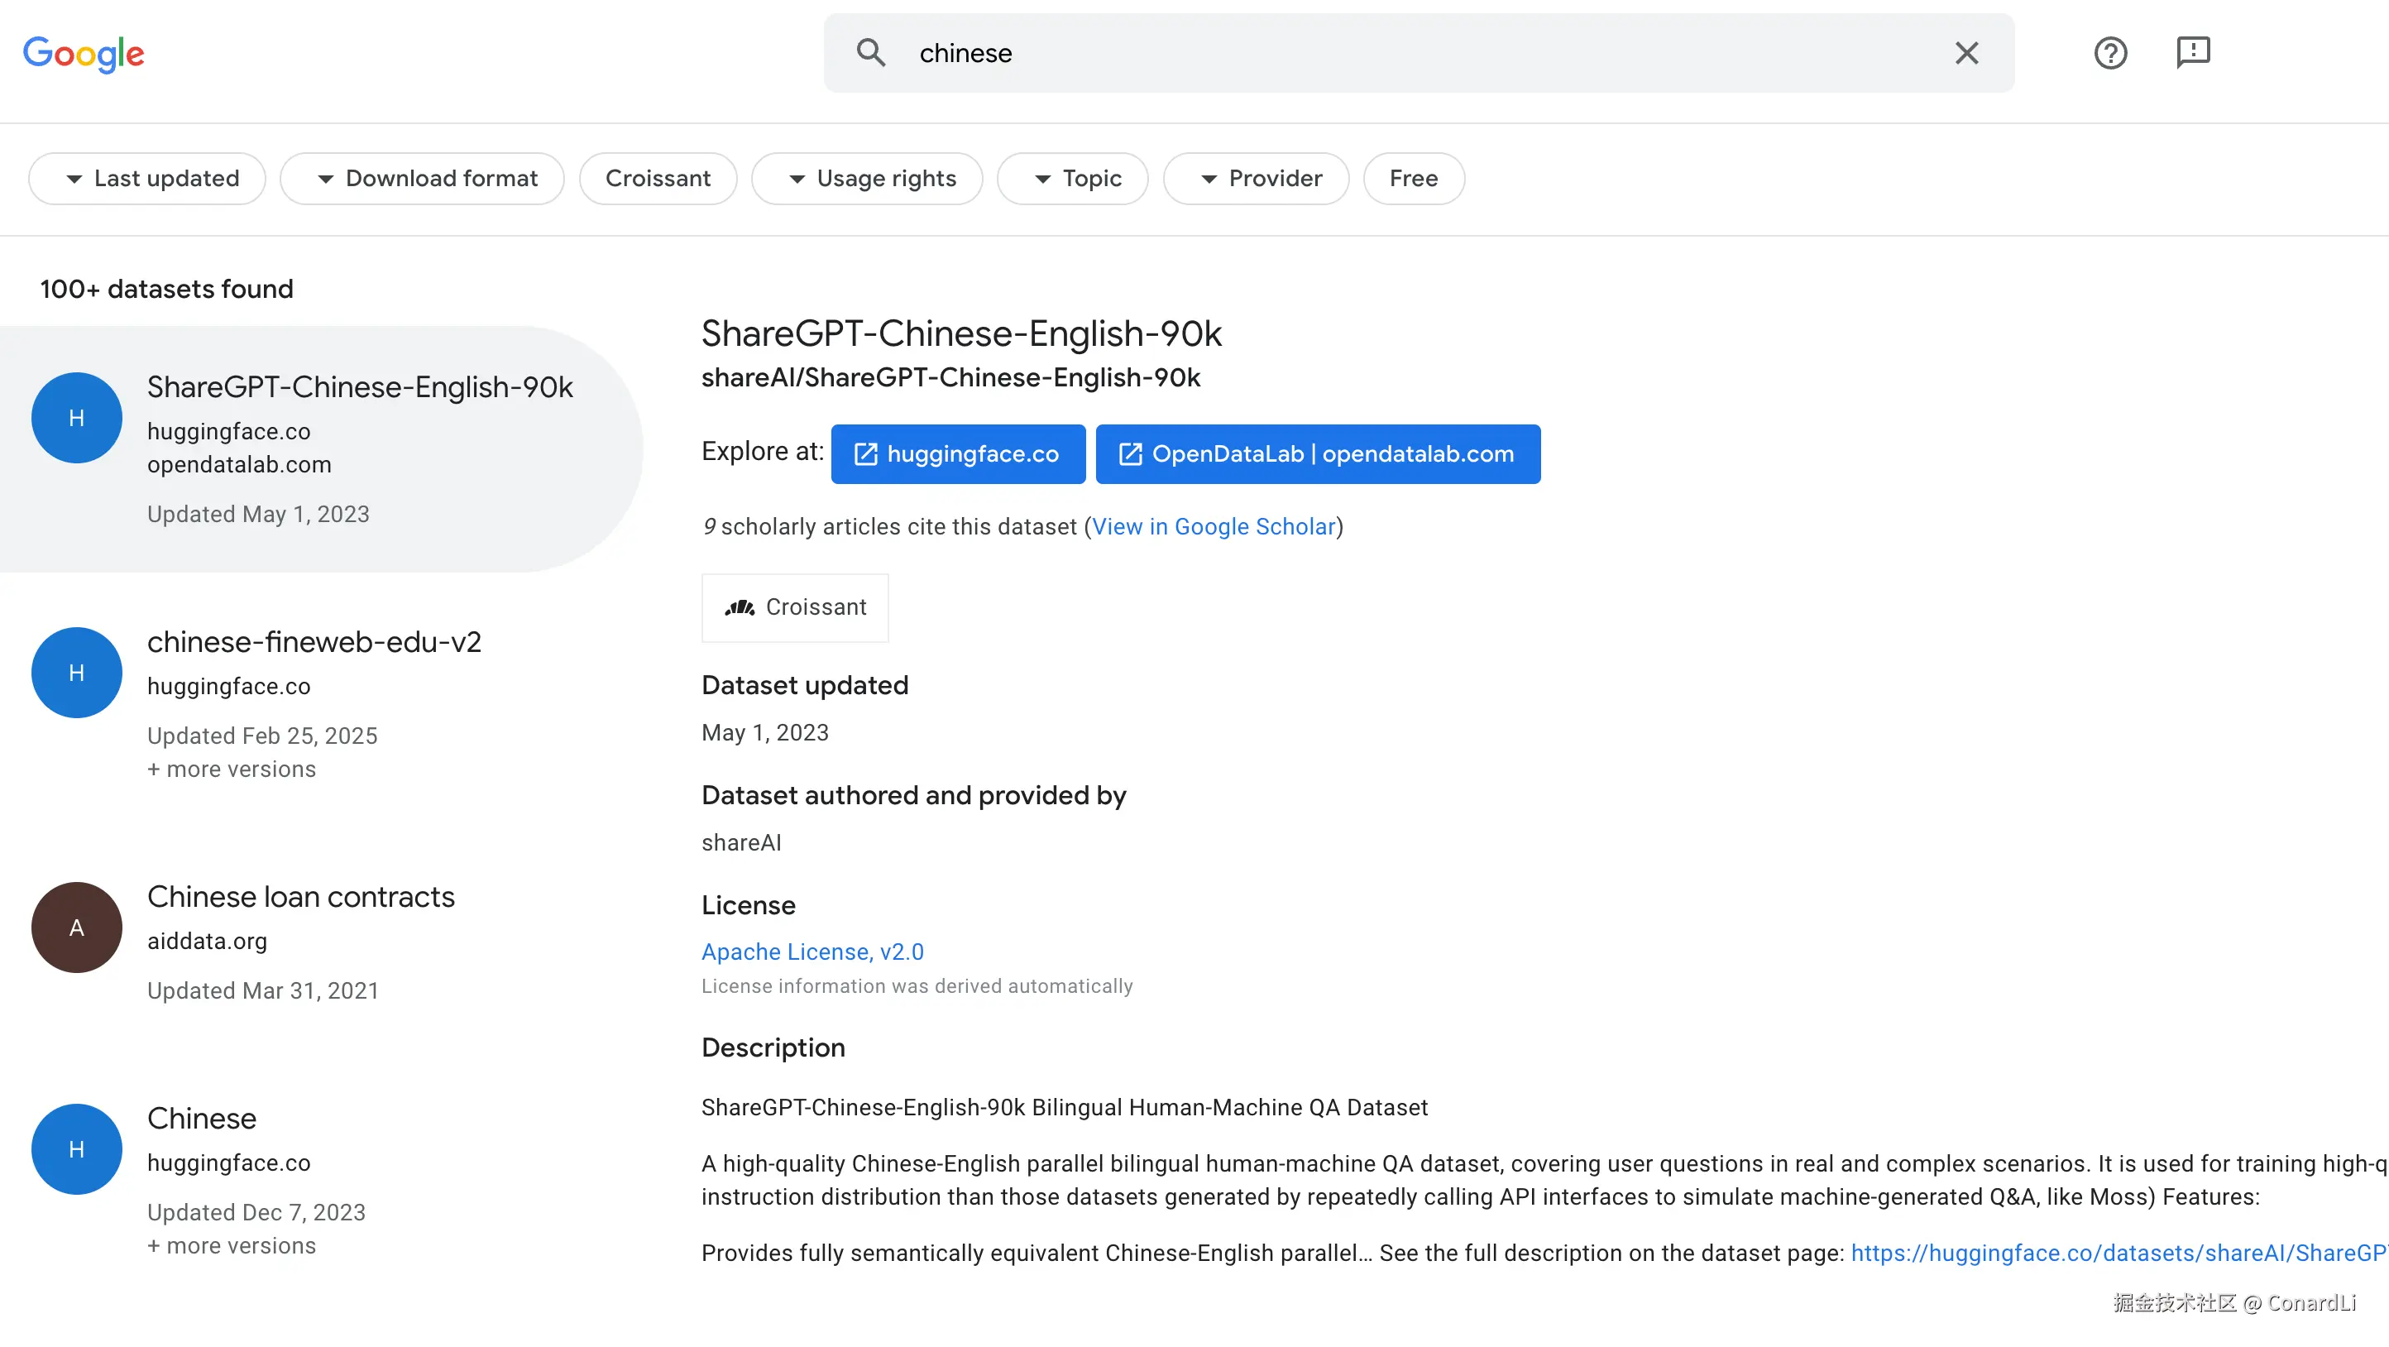Toggle the Croissant filter chip
Image resolution: width=2389 pixels, height=1347 pixels.
coord(658,178)
